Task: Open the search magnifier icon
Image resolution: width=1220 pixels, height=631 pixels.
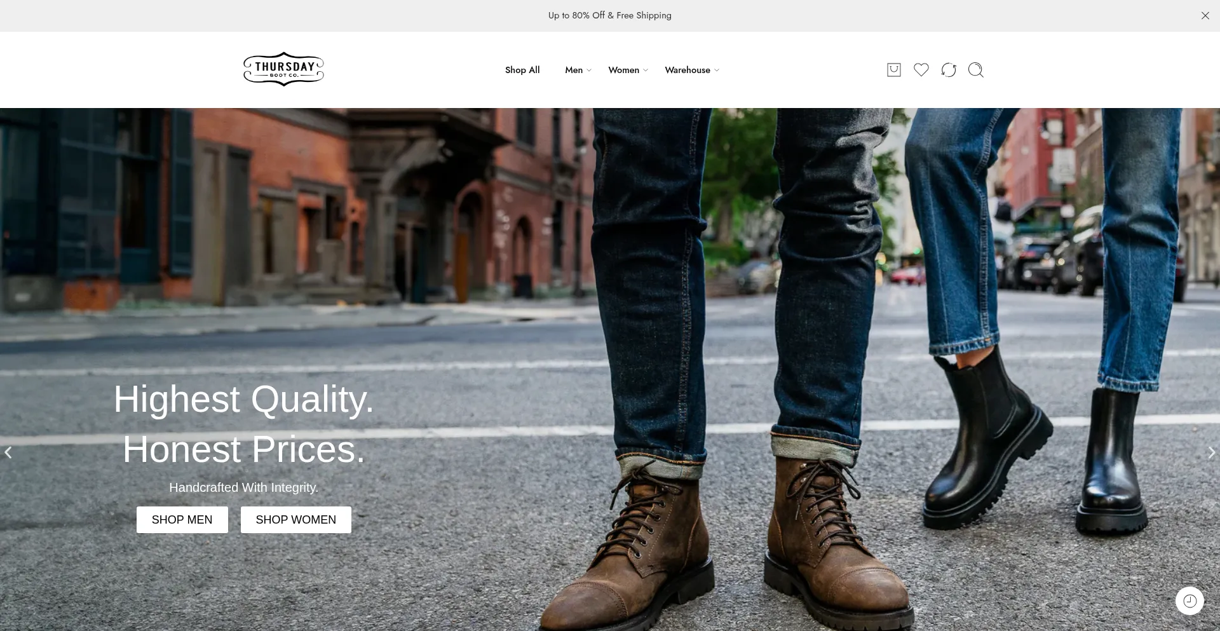Action: [x=975, y=70]
